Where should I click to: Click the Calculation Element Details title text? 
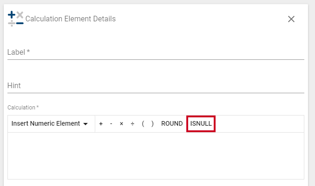point(71,19)
